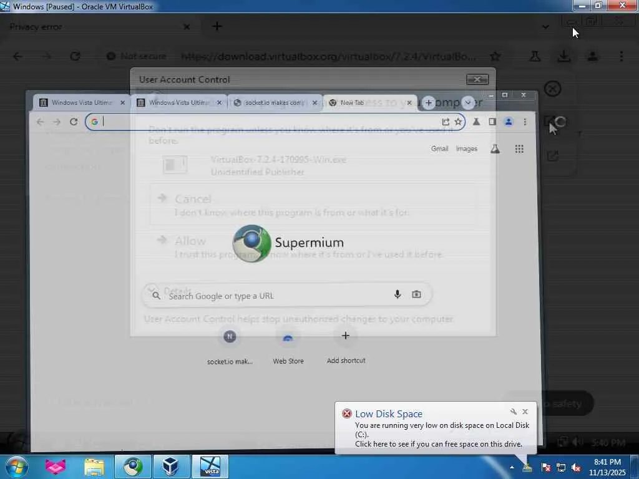Screen dimensions: 639x479
Task: Reload the page in the Supermium window
Action: point(74,122)
